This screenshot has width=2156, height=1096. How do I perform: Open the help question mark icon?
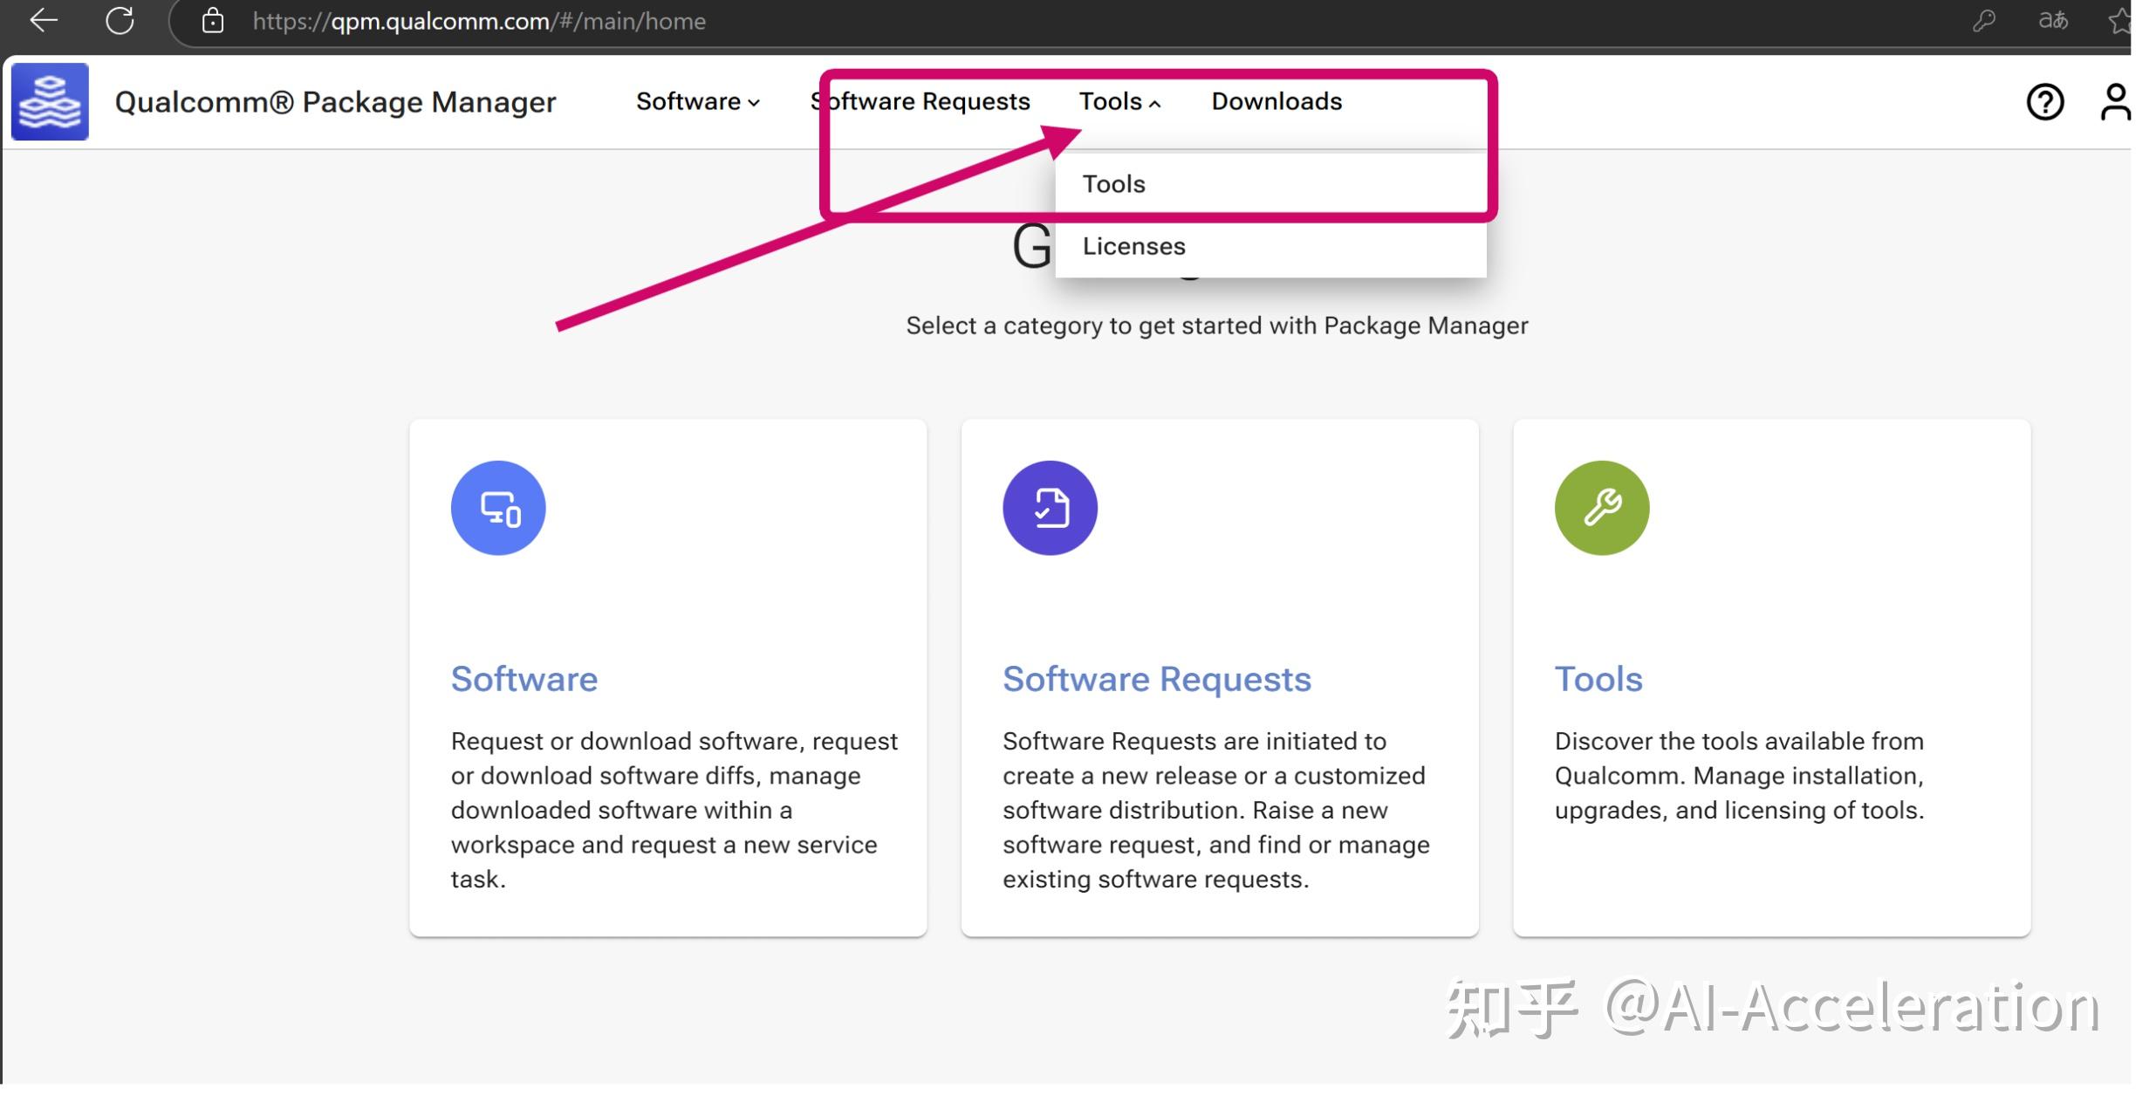2045,102
